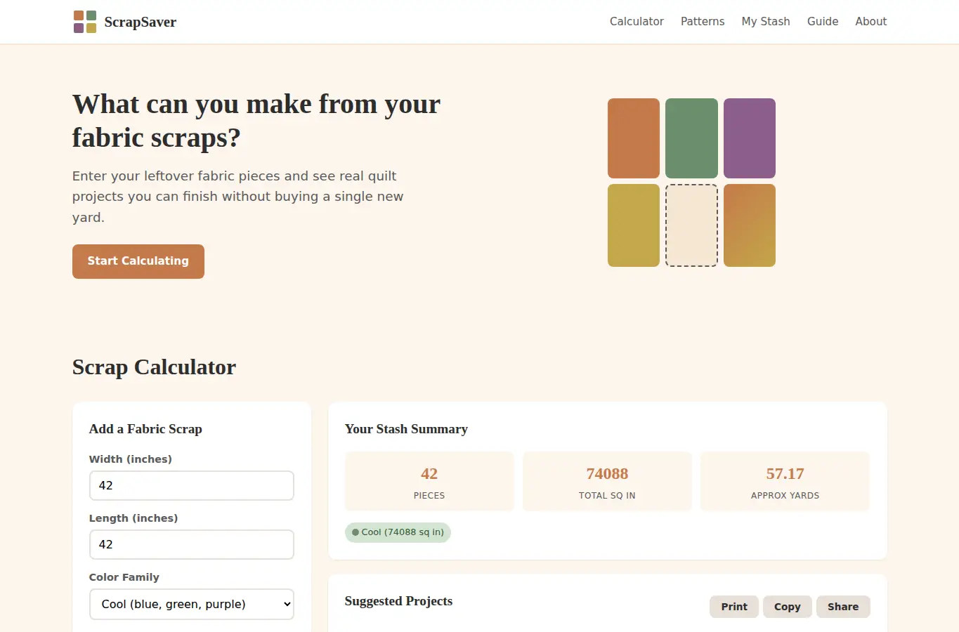
Task: Click the Start Calculating button
Action: (x=138, y=261)
